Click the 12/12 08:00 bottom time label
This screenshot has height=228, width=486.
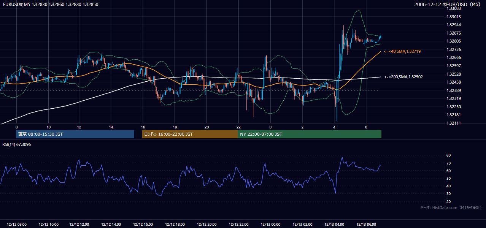(x=16, y=225)
